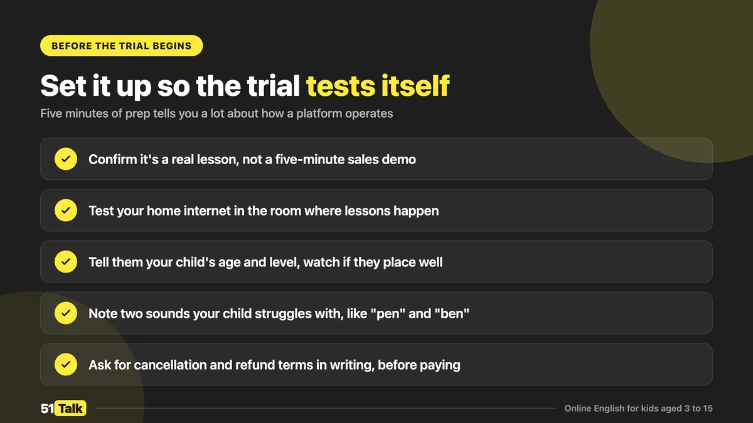Viewport: 753px width, 423px height.
Task: Select the 'Test your home internet' row
Action: click(376, 211)
